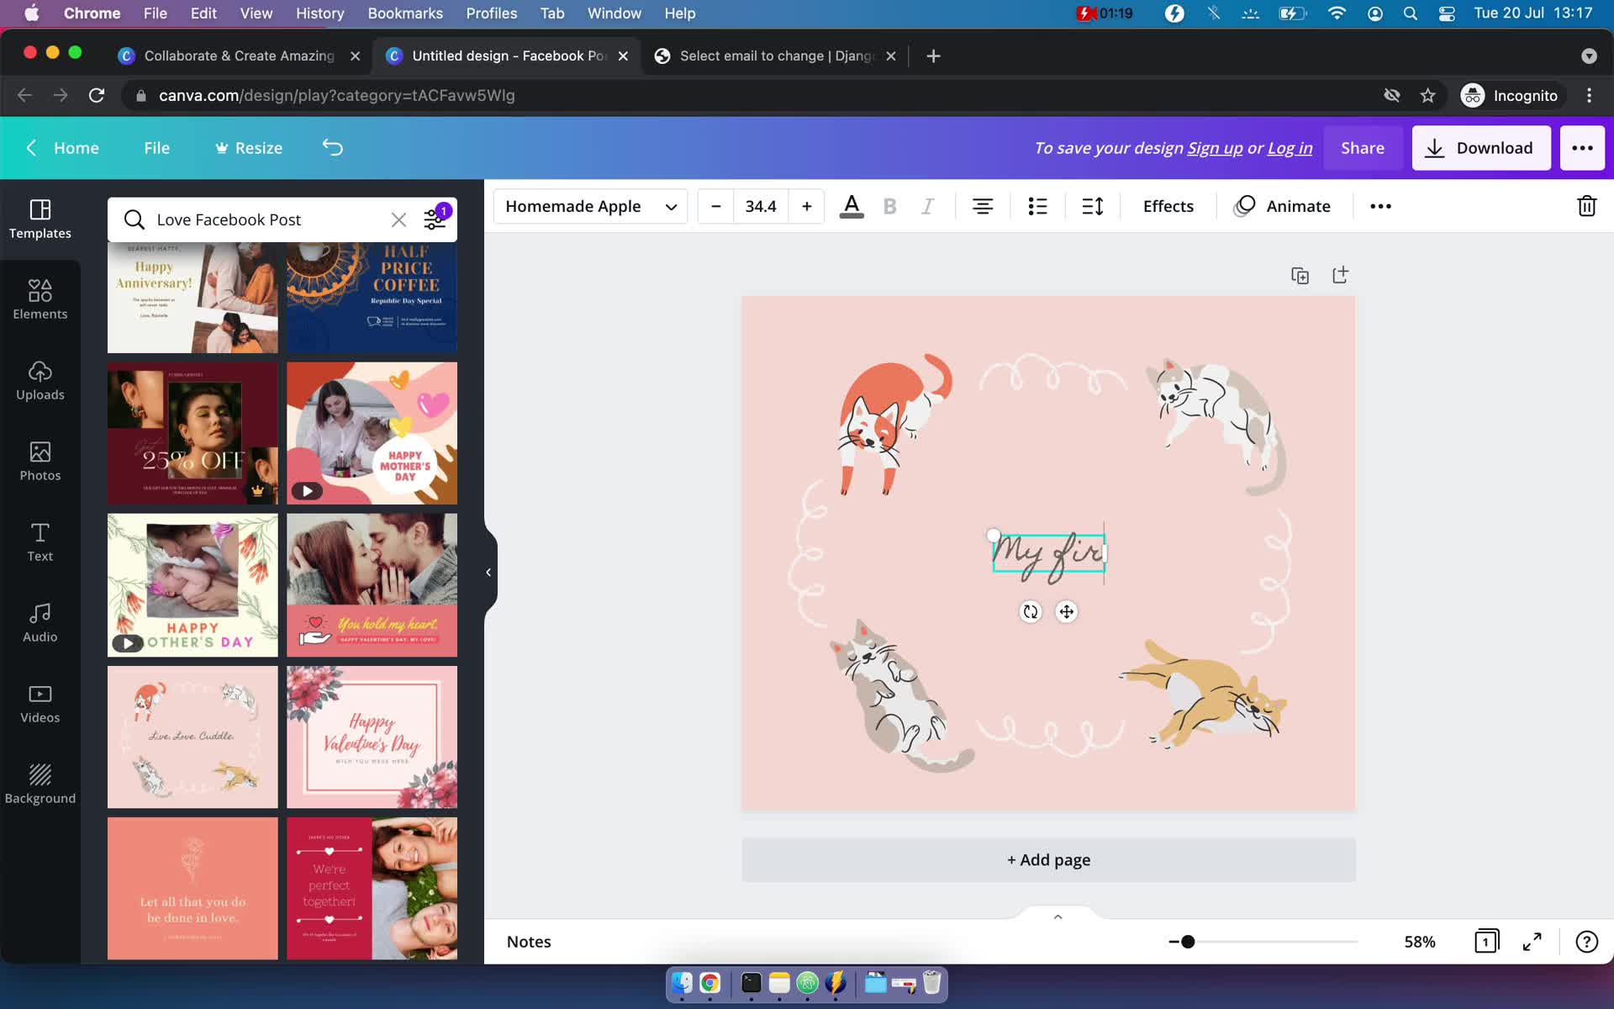This screenshot has height=1009, width=1614.
Task: Duplicate the page icon above canvas
Action: coord(1300,275)
